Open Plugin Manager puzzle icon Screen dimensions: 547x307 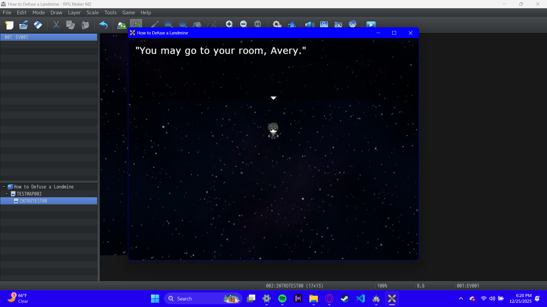[291, 24]
